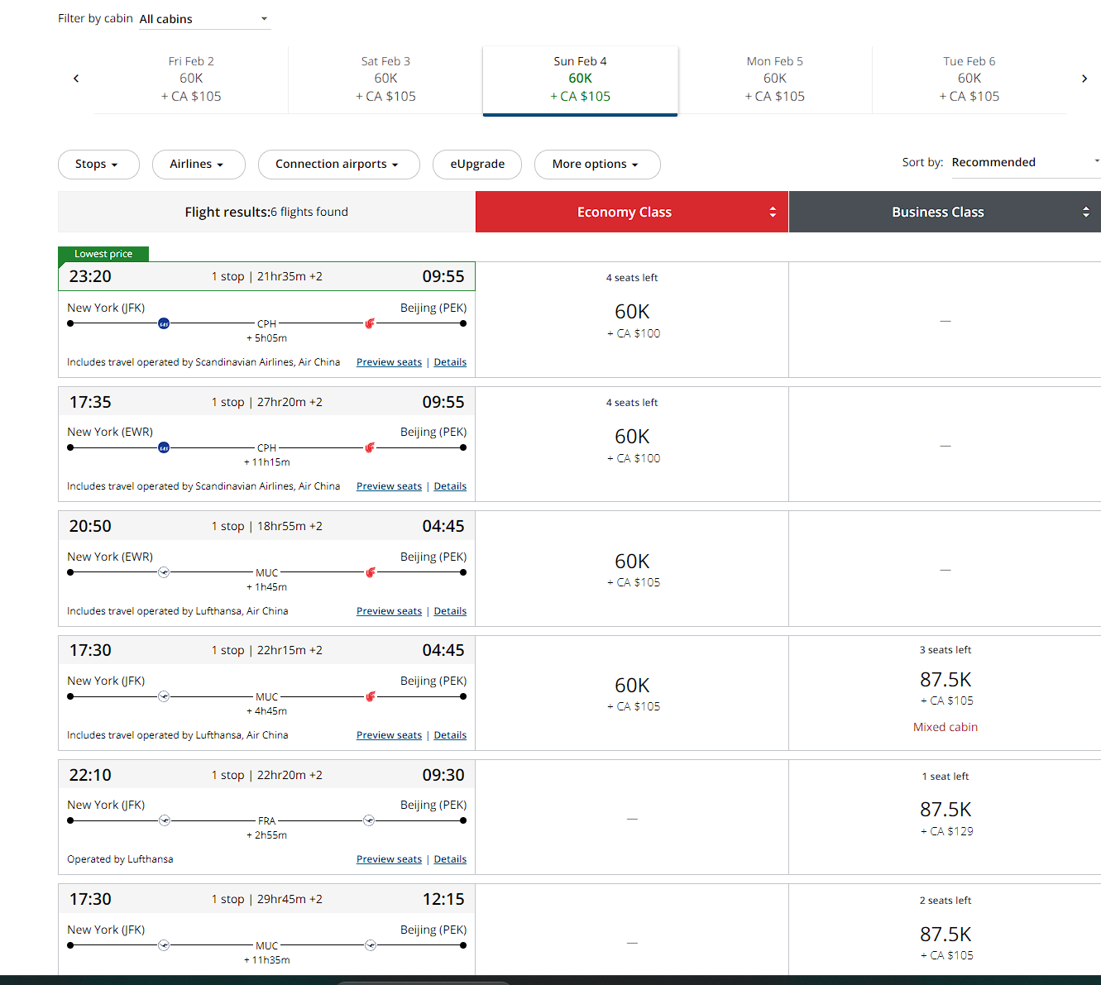Open Details for 17:35 EWR flight
The height and width of the screenshot is (985, 1101).
point(450,486)
